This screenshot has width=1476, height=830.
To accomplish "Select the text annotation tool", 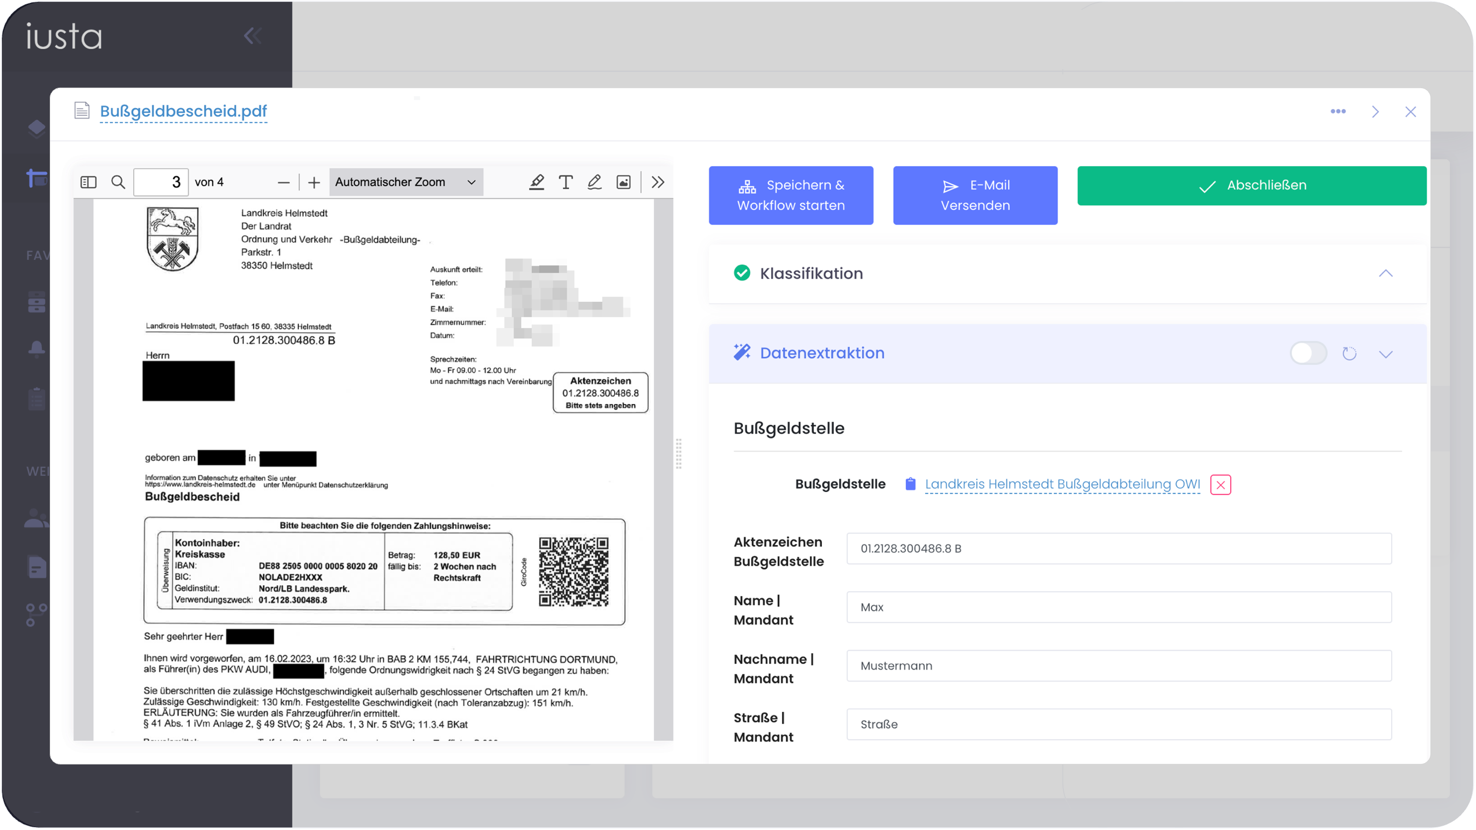I will coord(565,182).
